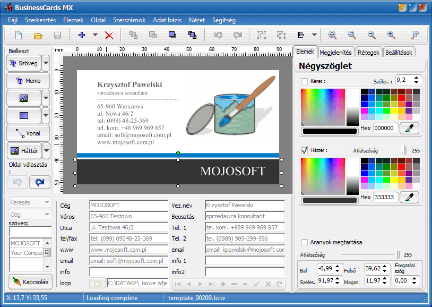Click the Vez.név field Krzysztof Pawelski
Viewport: 432px width, 307px height.
pos(245,205)
